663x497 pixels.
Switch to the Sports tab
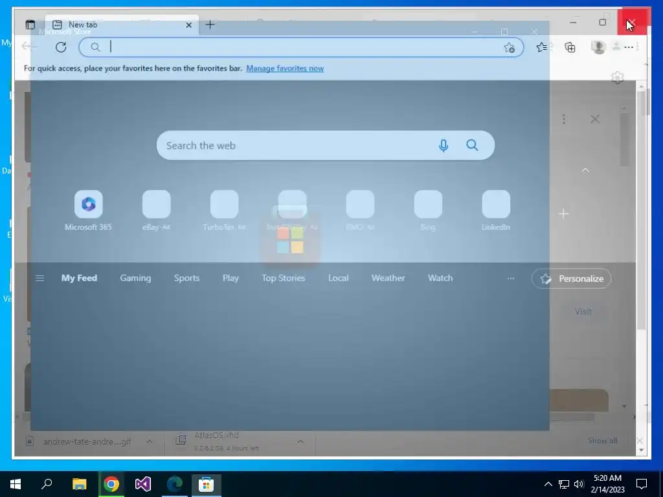[x=186, y=278]
